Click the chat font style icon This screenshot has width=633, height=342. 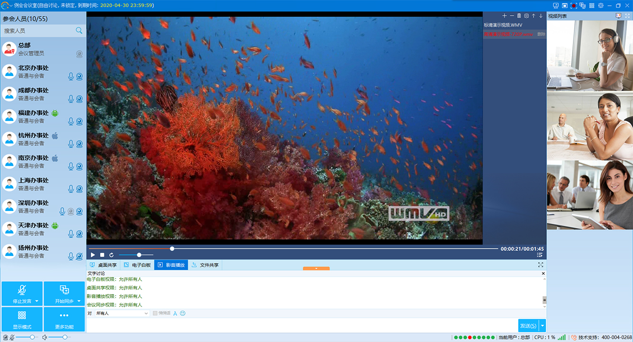click(175, 313)
